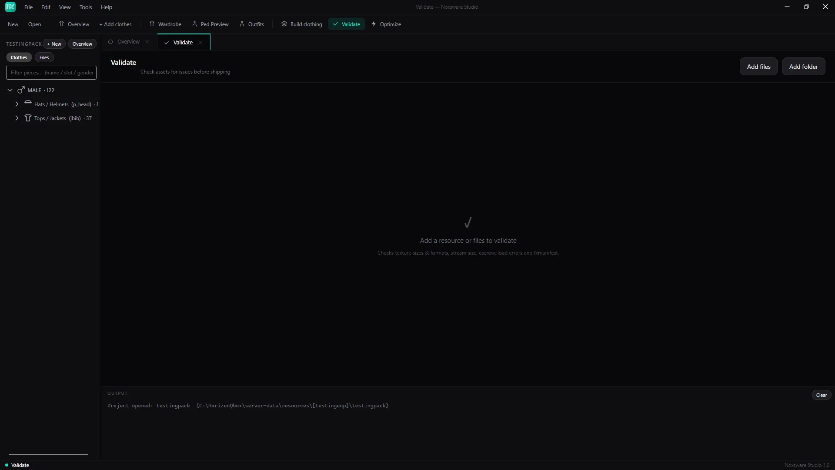Image resolution: width=835 pixels, height=470 pixels.
Task: Open the View menu
Action: point(65,7)
